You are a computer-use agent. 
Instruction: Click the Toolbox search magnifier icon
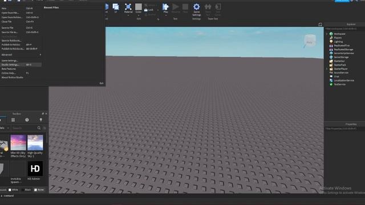39,128
